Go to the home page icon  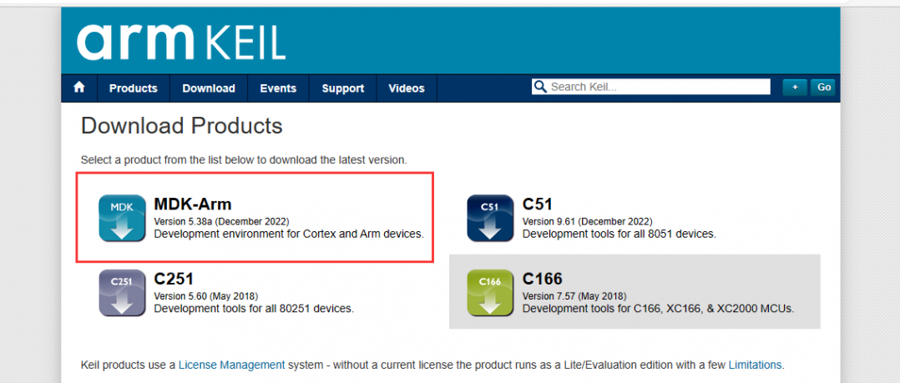[79, 88]
